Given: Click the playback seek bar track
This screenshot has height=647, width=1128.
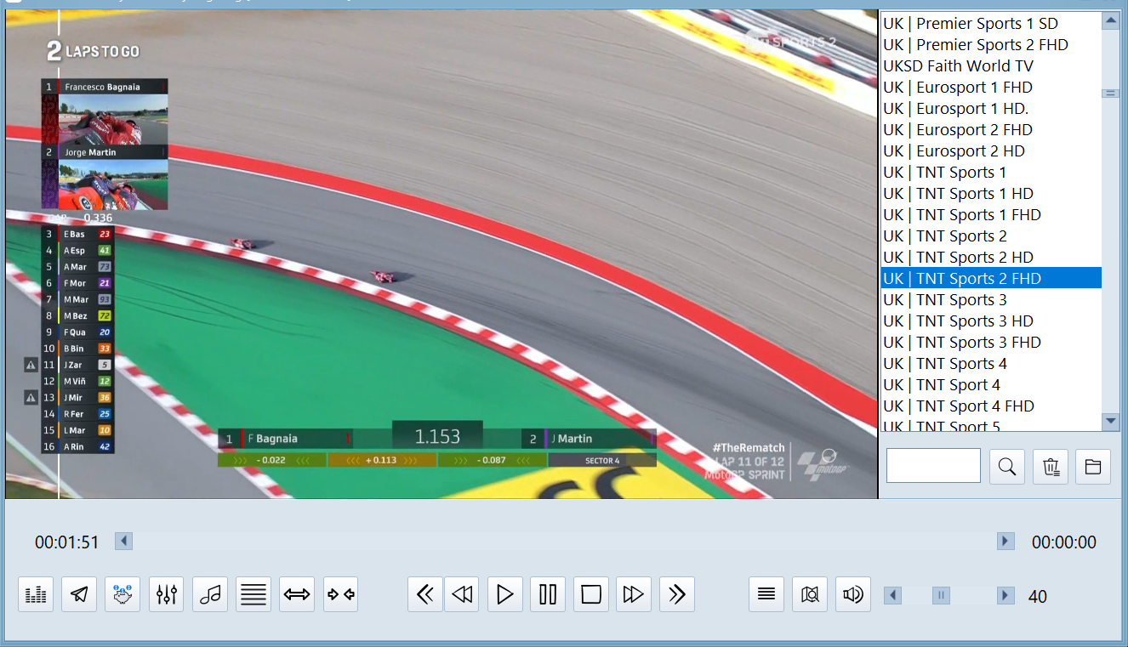Looking at the screenshot, I should 565,541.
